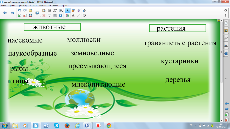The image size is (230, 129).
Task: Open the Вставка menu
Action: pyautogui.click(x=33, y=5)
